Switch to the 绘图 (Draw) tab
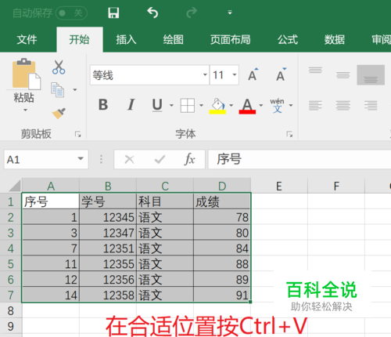391x337 pixels. (173, 40)
